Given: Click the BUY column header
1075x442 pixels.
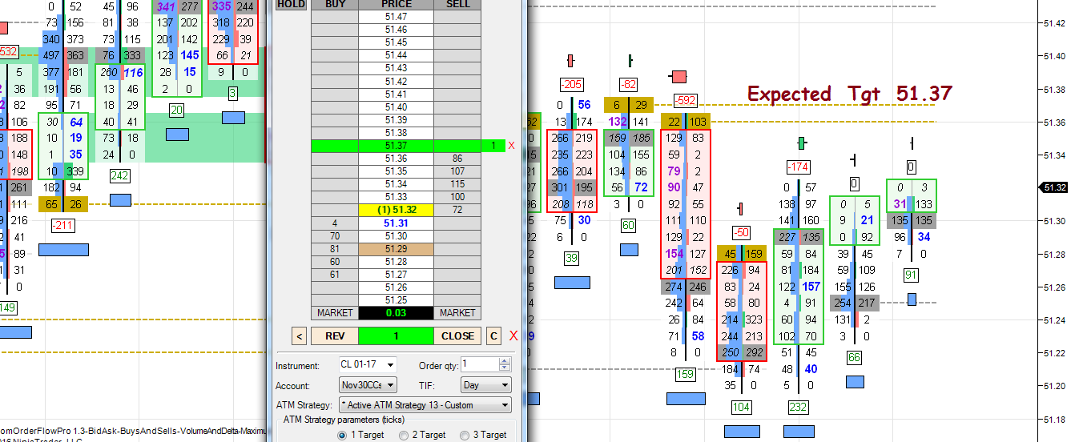Looking at the screenshot, I should click(334, 4).
